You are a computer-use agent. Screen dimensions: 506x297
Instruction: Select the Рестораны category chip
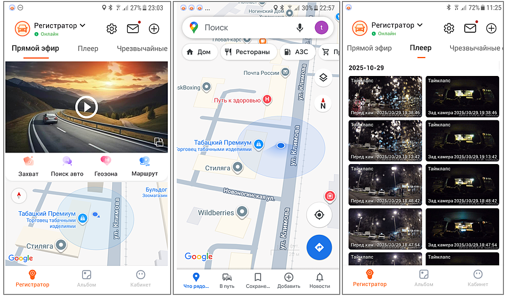(248, 52)
